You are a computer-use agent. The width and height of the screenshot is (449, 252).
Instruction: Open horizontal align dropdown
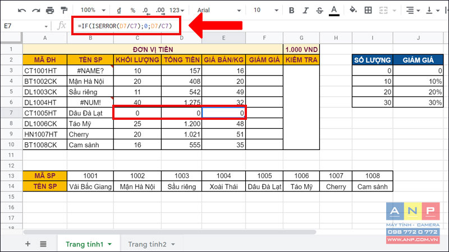[x=413, y=10]
